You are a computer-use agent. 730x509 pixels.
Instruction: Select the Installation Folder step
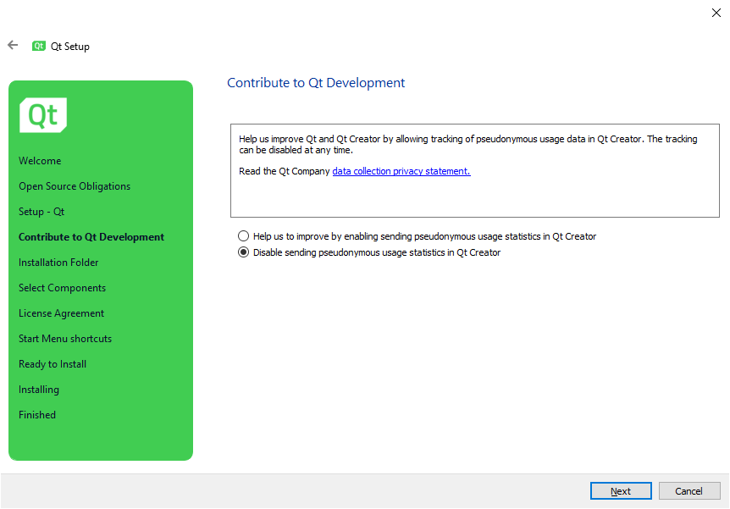[58, 263]
